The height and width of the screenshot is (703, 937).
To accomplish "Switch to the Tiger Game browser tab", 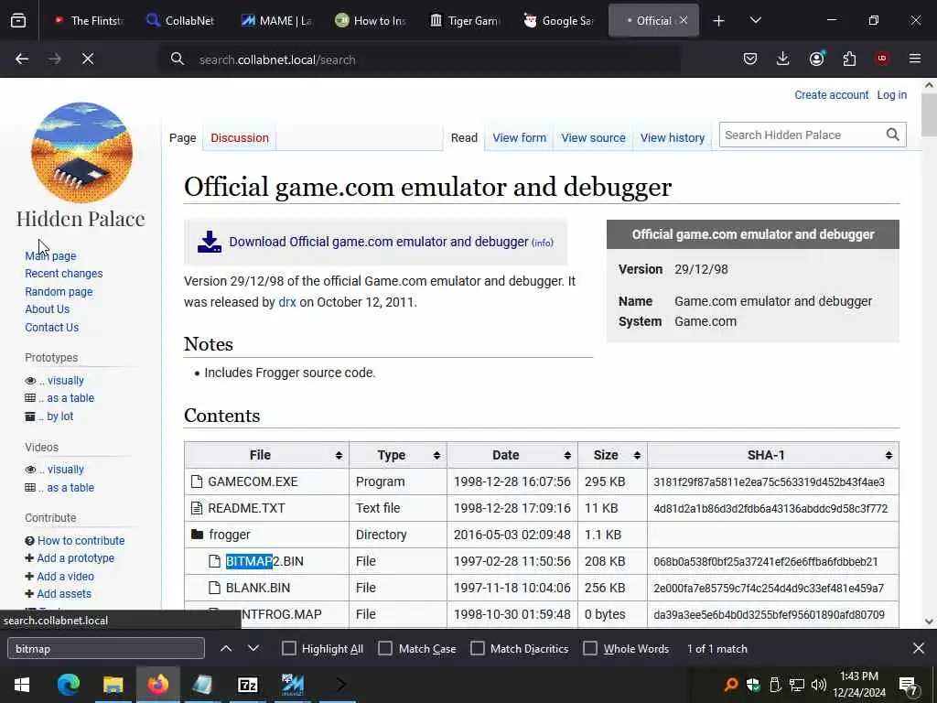I will click(465, 21).
